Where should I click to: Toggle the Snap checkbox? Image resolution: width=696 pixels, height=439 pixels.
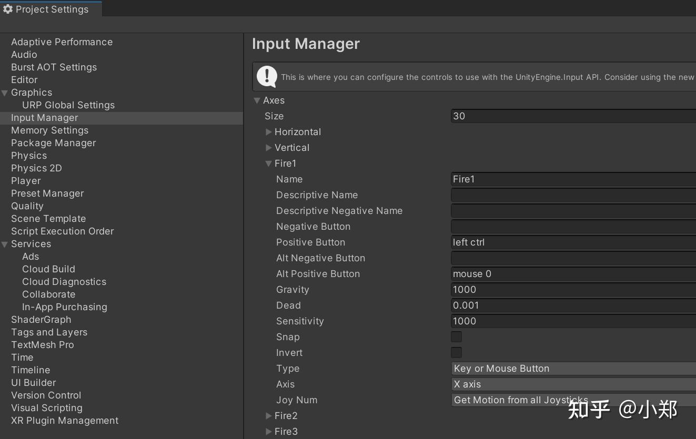457,337
